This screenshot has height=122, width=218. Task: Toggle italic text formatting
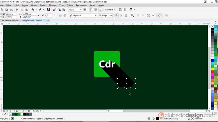tap(121, 15)
